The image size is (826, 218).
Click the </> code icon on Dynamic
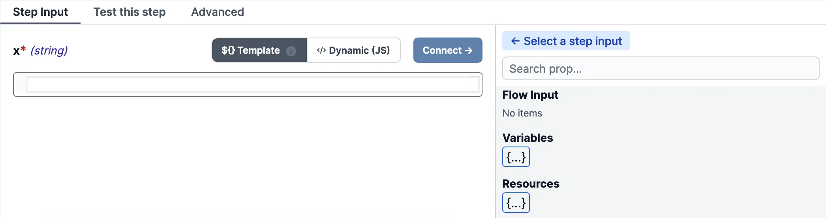point(321,50)
